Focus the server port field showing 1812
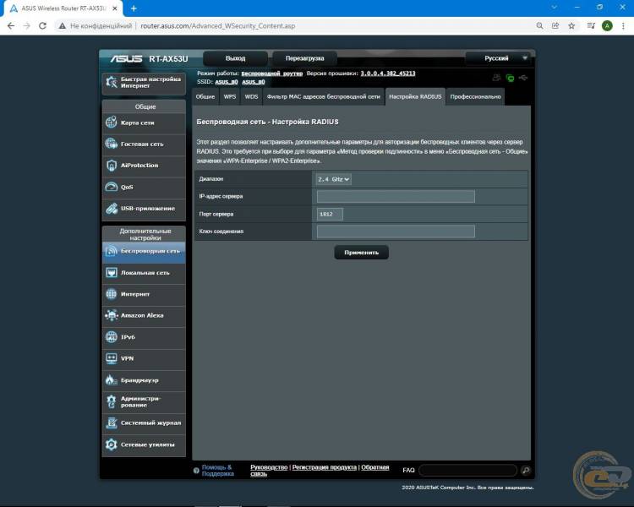 (330, 214)
